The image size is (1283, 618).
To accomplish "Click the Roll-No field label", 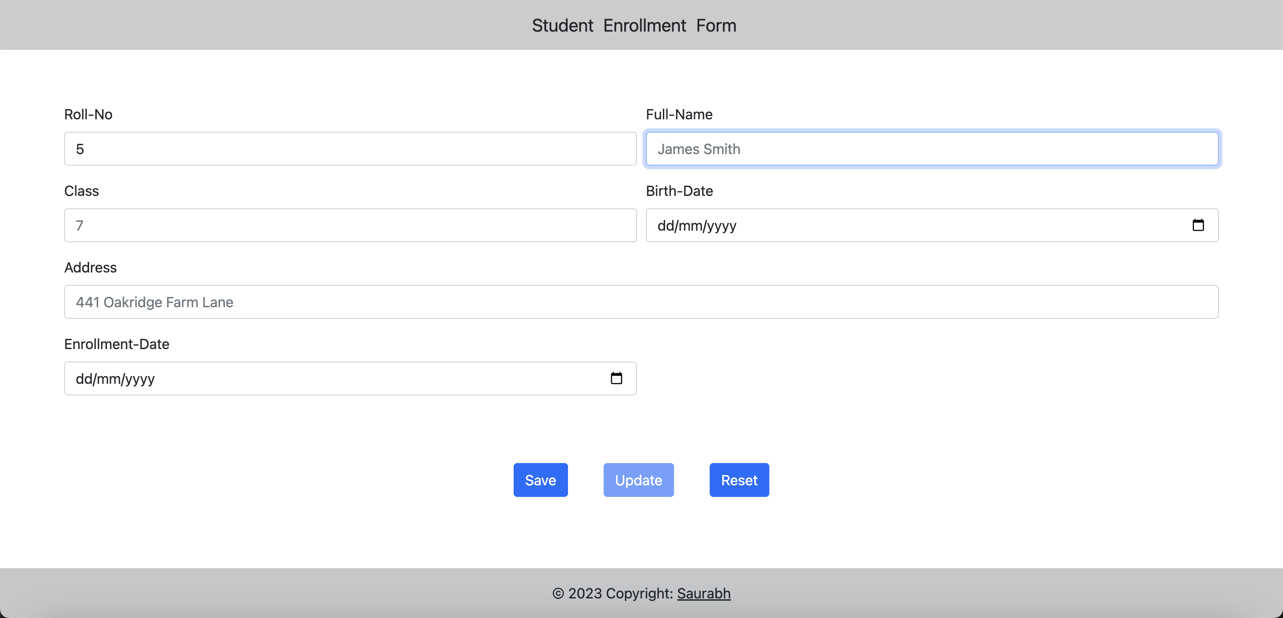I will coord(88,114).
